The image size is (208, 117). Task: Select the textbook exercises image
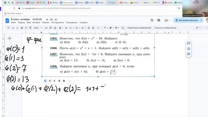98,55
